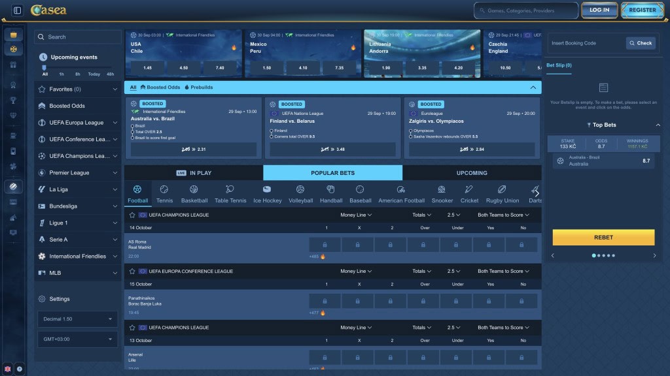Focus the Games, Categories, Providers search field

pyautogui.click(x=525, y=10)
